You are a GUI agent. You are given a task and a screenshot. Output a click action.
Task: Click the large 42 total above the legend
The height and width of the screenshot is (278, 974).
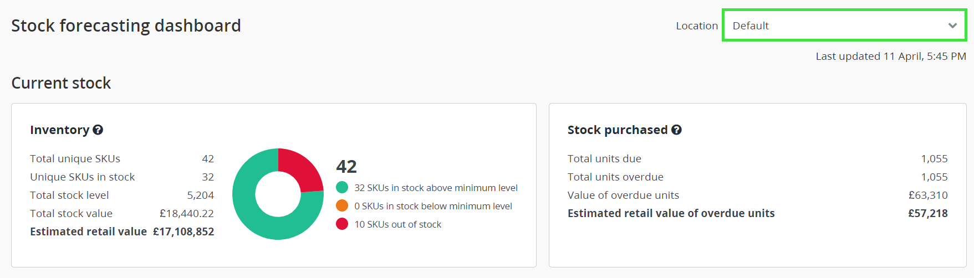[x=346, y=166]
